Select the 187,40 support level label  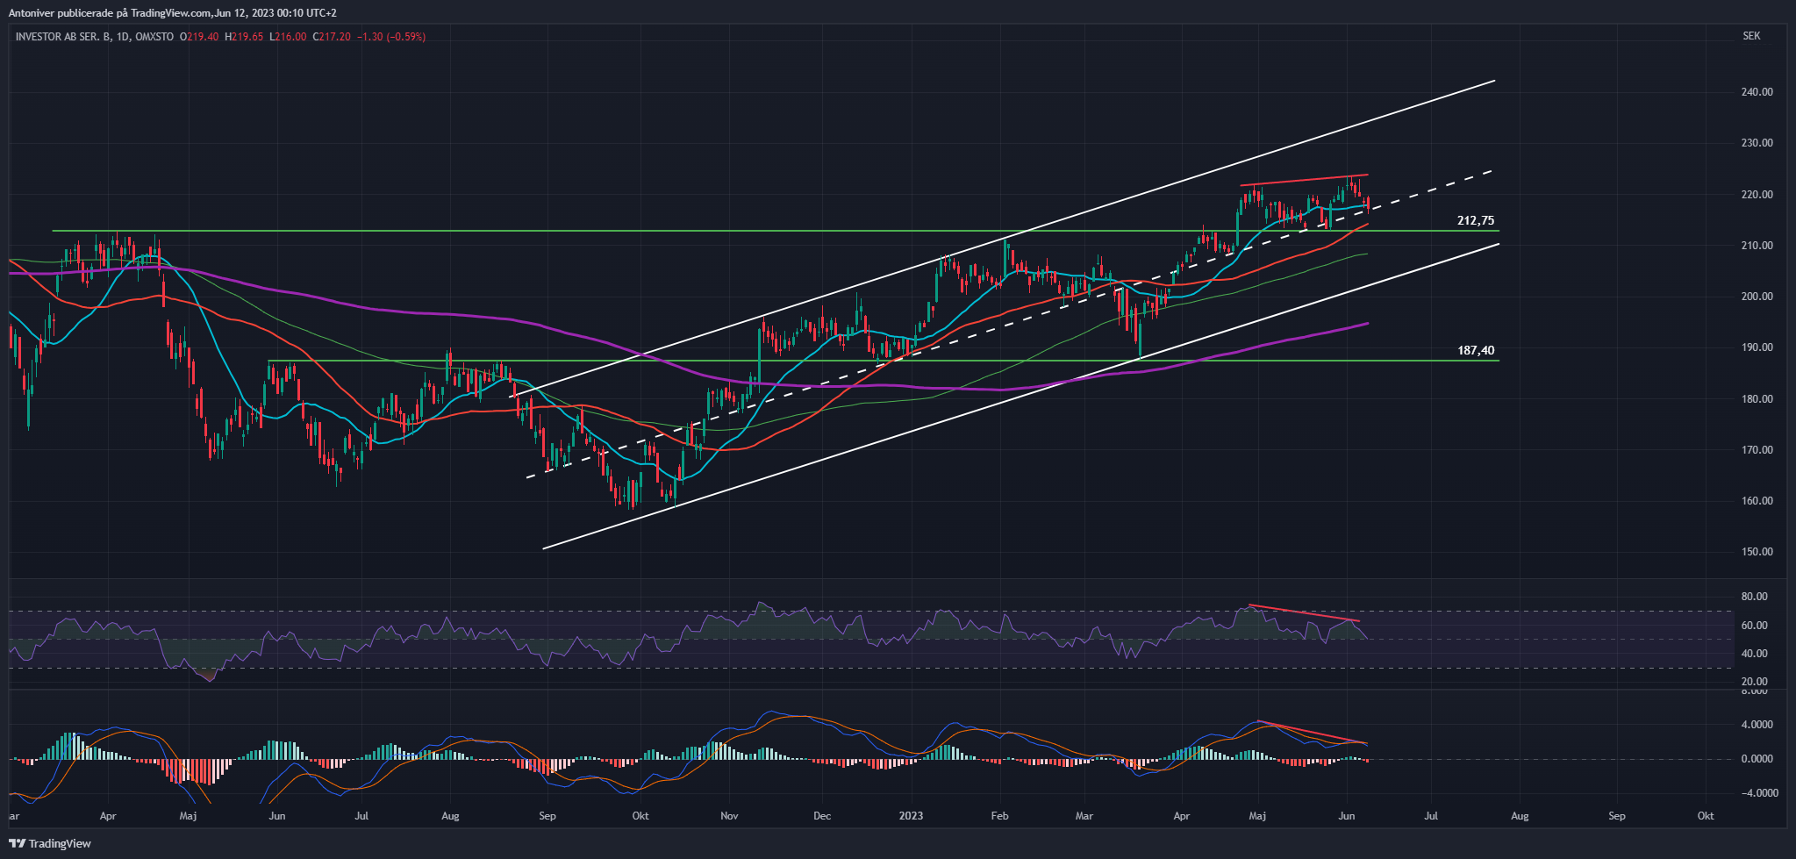pos(1475,351)
